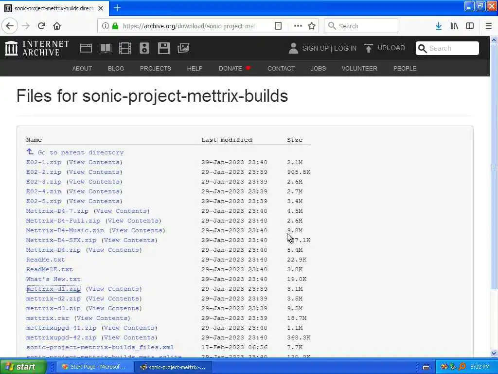This screenshot has width=498, height=374.
Task: Toggle the sidebar icon in toolbar
Action: click(x=470, y=26)
